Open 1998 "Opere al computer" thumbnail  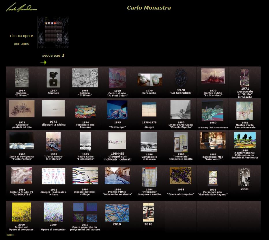tap(181, 176)
